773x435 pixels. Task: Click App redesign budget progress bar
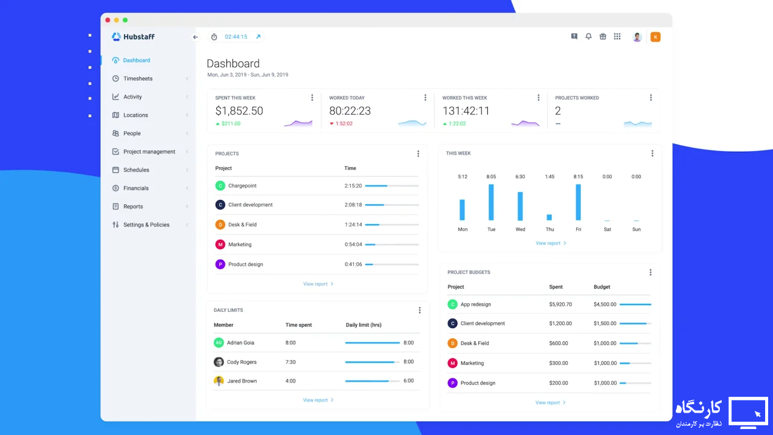pyautogui.click(x=635, y=304)
